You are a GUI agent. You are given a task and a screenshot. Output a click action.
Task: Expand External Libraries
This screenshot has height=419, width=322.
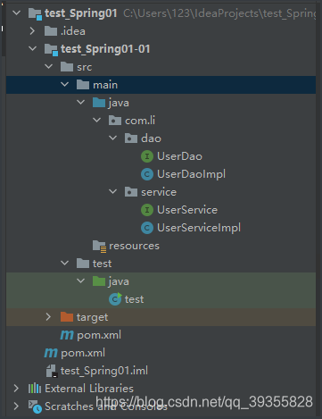(17, 389)
